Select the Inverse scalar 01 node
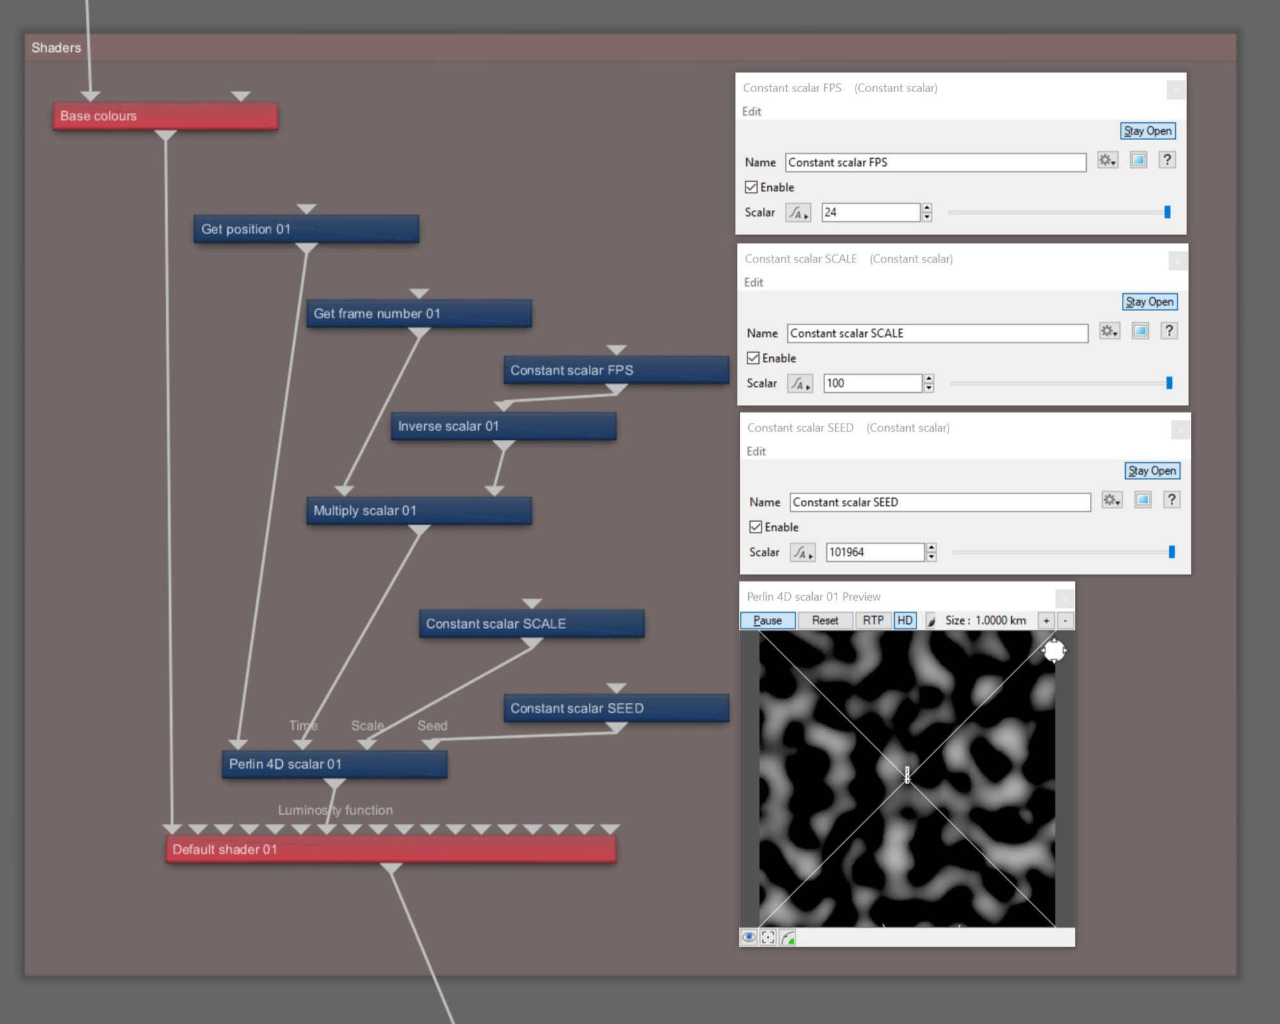This screenshot has height=1024, width=1280. point(504,426)
